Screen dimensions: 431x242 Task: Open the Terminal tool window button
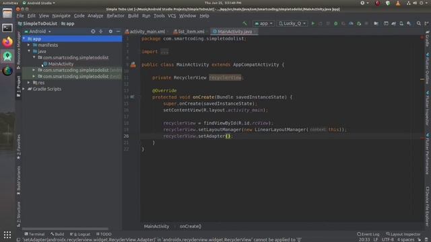34,234
